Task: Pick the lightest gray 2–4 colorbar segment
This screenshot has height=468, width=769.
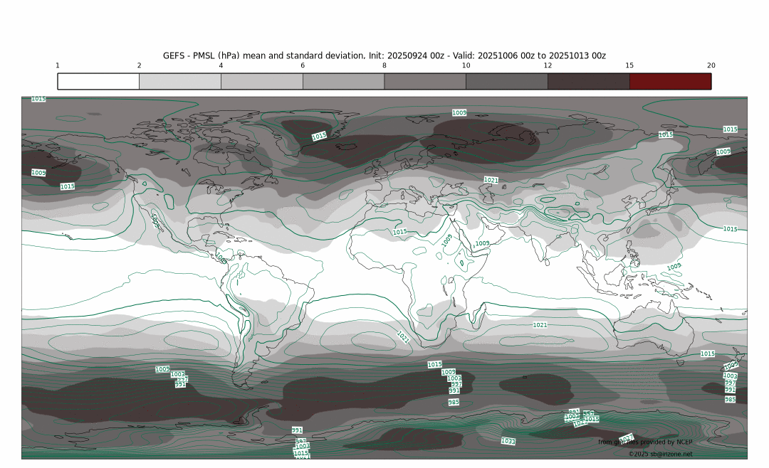Action: [179, 81]
